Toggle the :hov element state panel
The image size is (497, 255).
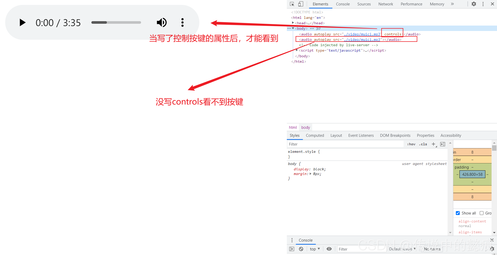411,144
